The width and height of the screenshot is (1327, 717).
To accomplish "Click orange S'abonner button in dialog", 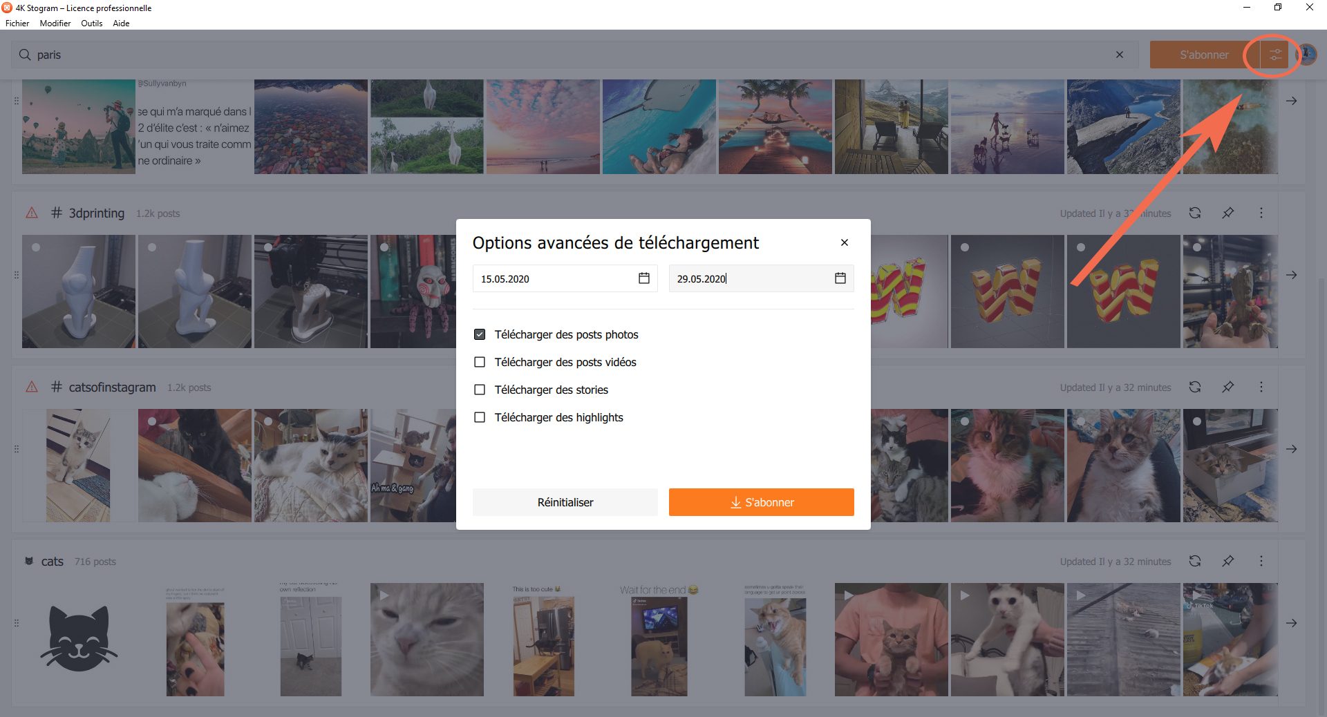I will [x=761, y=502].
